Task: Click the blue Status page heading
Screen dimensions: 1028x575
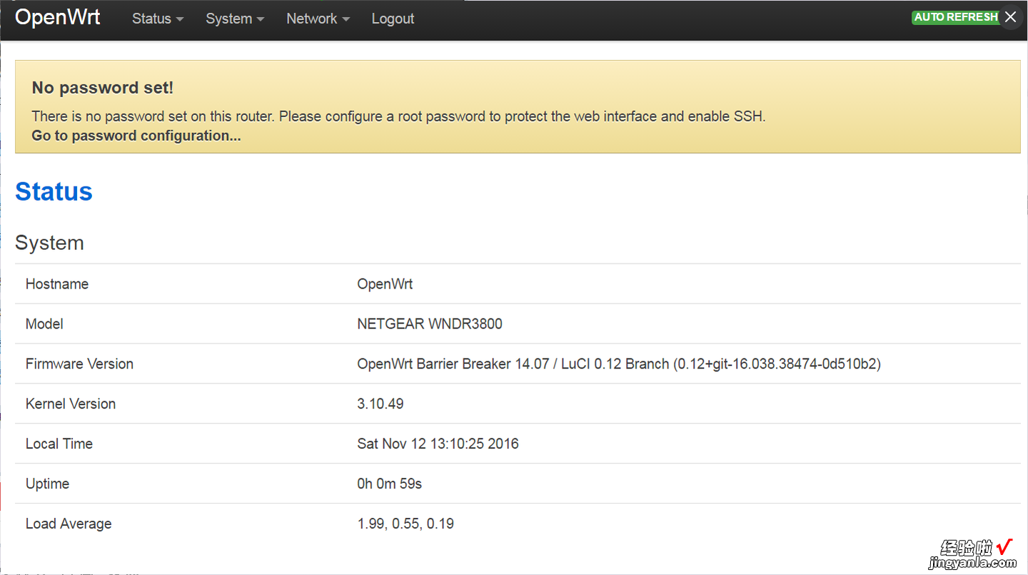Action: click(54, 191)
